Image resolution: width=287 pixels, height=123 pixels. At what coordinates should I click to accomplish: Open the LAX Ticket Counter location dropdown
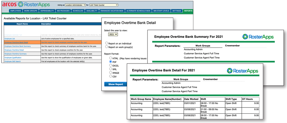coord(104,5)
